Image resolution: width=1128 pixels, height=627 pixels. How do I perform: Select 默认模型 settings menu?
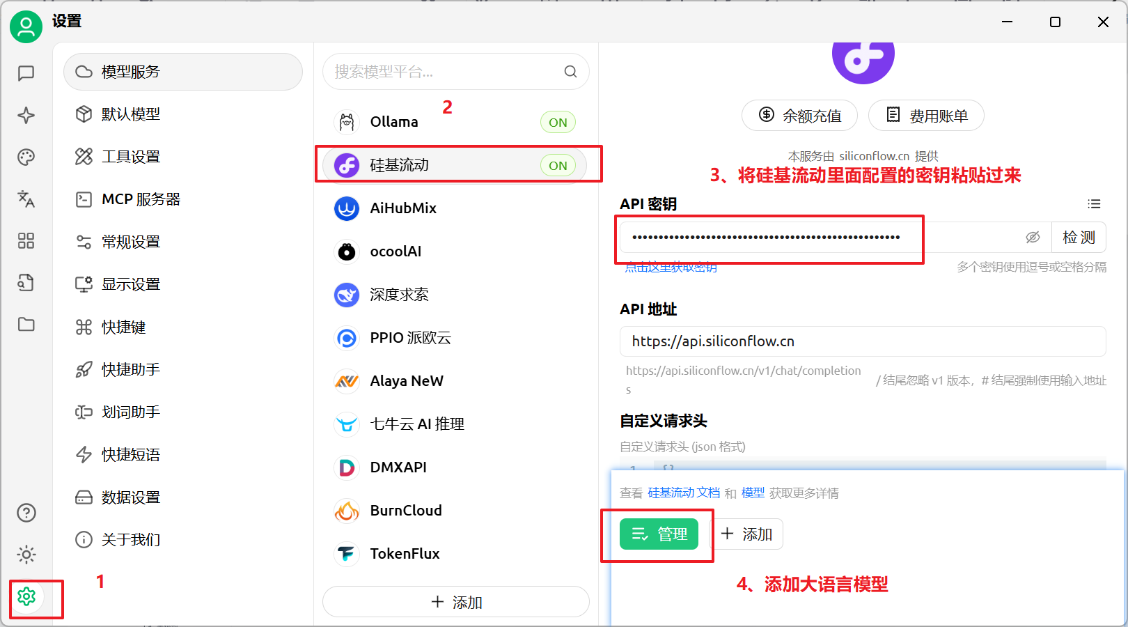[x=183, y=114]
